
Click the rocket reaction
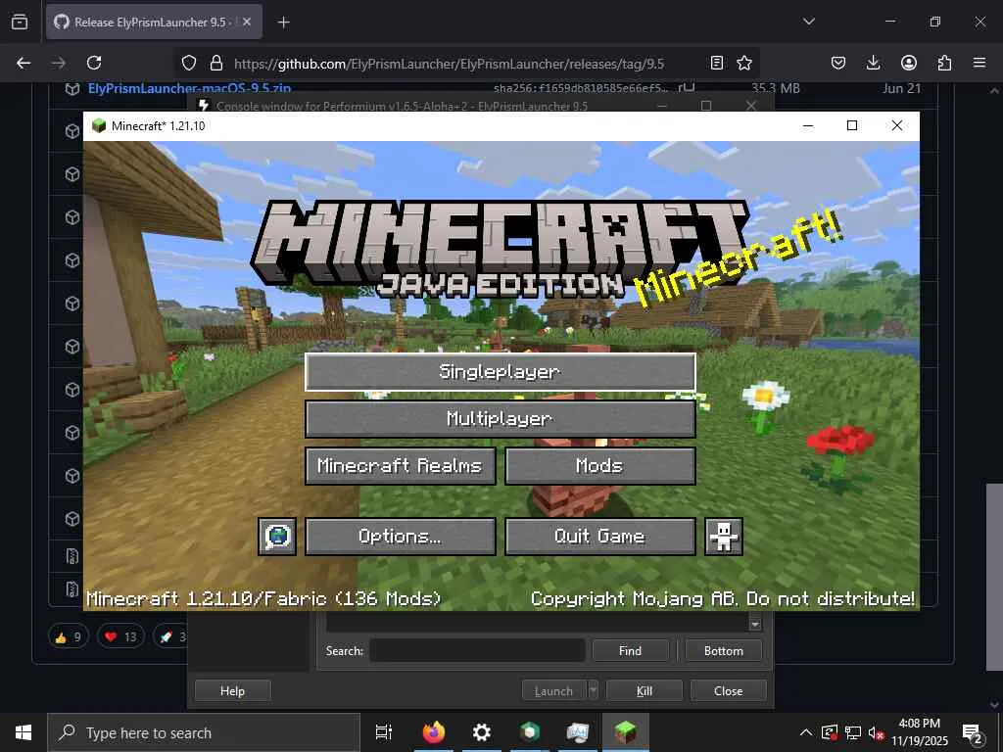171,636
